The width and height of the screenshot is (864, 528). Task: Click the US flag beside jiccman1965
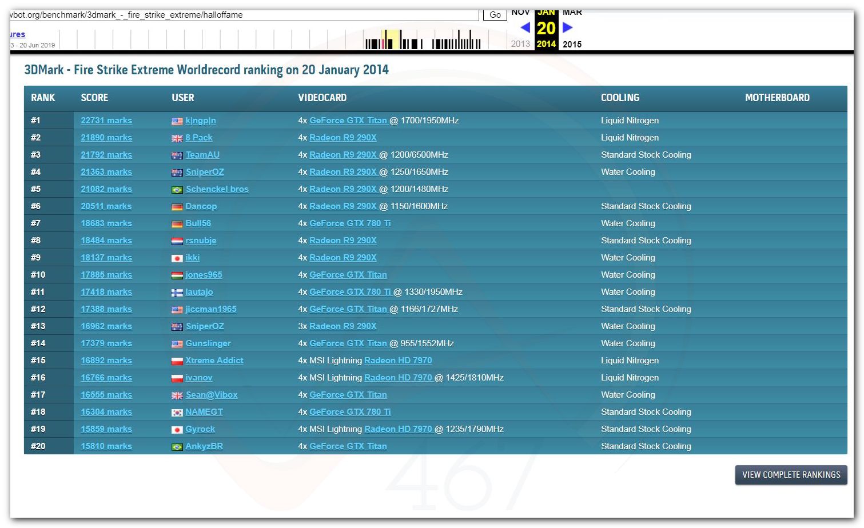[177, 310]
